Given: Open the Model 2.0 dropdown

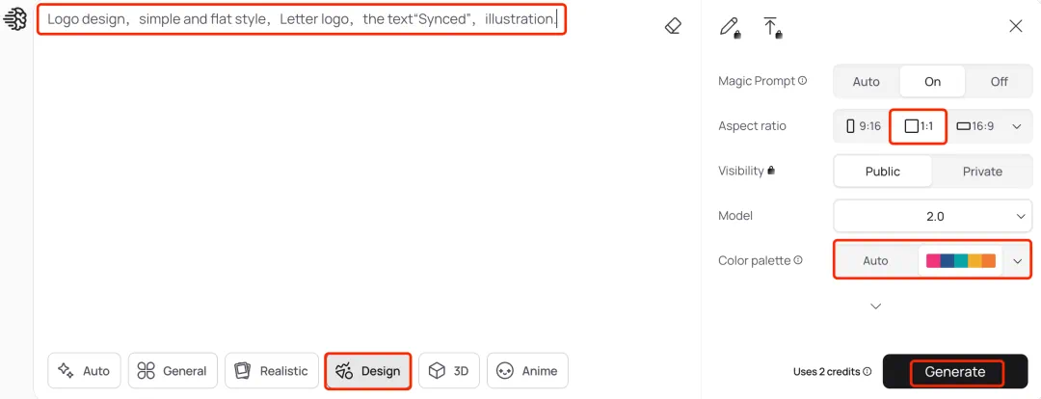Looking at the screenshot, I should [933, 216].
